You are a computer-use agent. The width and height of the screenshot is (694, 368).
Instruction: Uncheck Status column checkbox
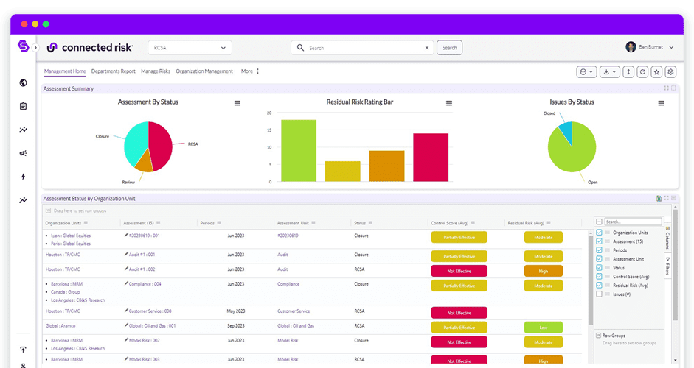point(599,268)
